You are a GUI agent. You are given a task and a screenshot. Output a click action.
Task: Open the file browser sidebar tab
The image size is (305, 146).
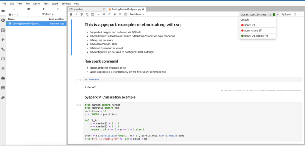pyautogui.click(x=3, y=11)
